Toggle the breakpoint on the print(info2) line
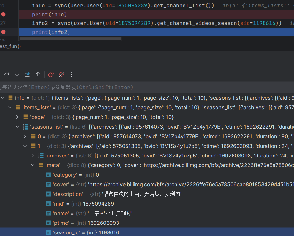Image resolution: width=294 pixels, height=236 pixels. click(x=3, y=32)
